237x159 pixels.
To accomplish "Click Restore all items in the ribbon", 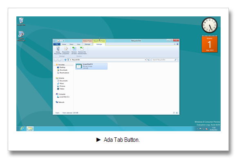I will point(74,51).
